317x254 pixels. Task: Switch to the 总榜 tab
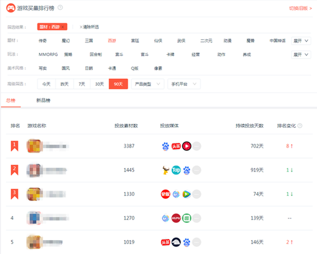click(11, 100)
